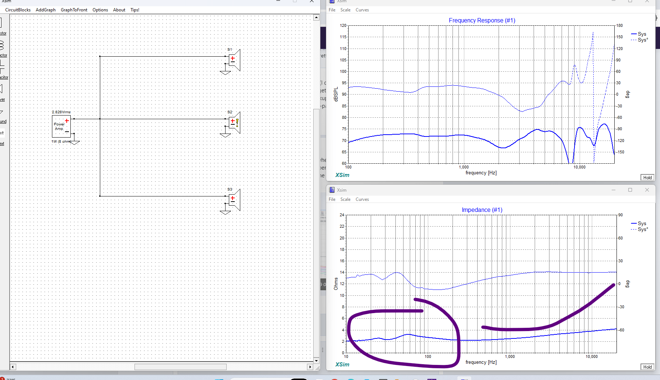Click Hold button in Frequency Response window

[x=647, y=178]
